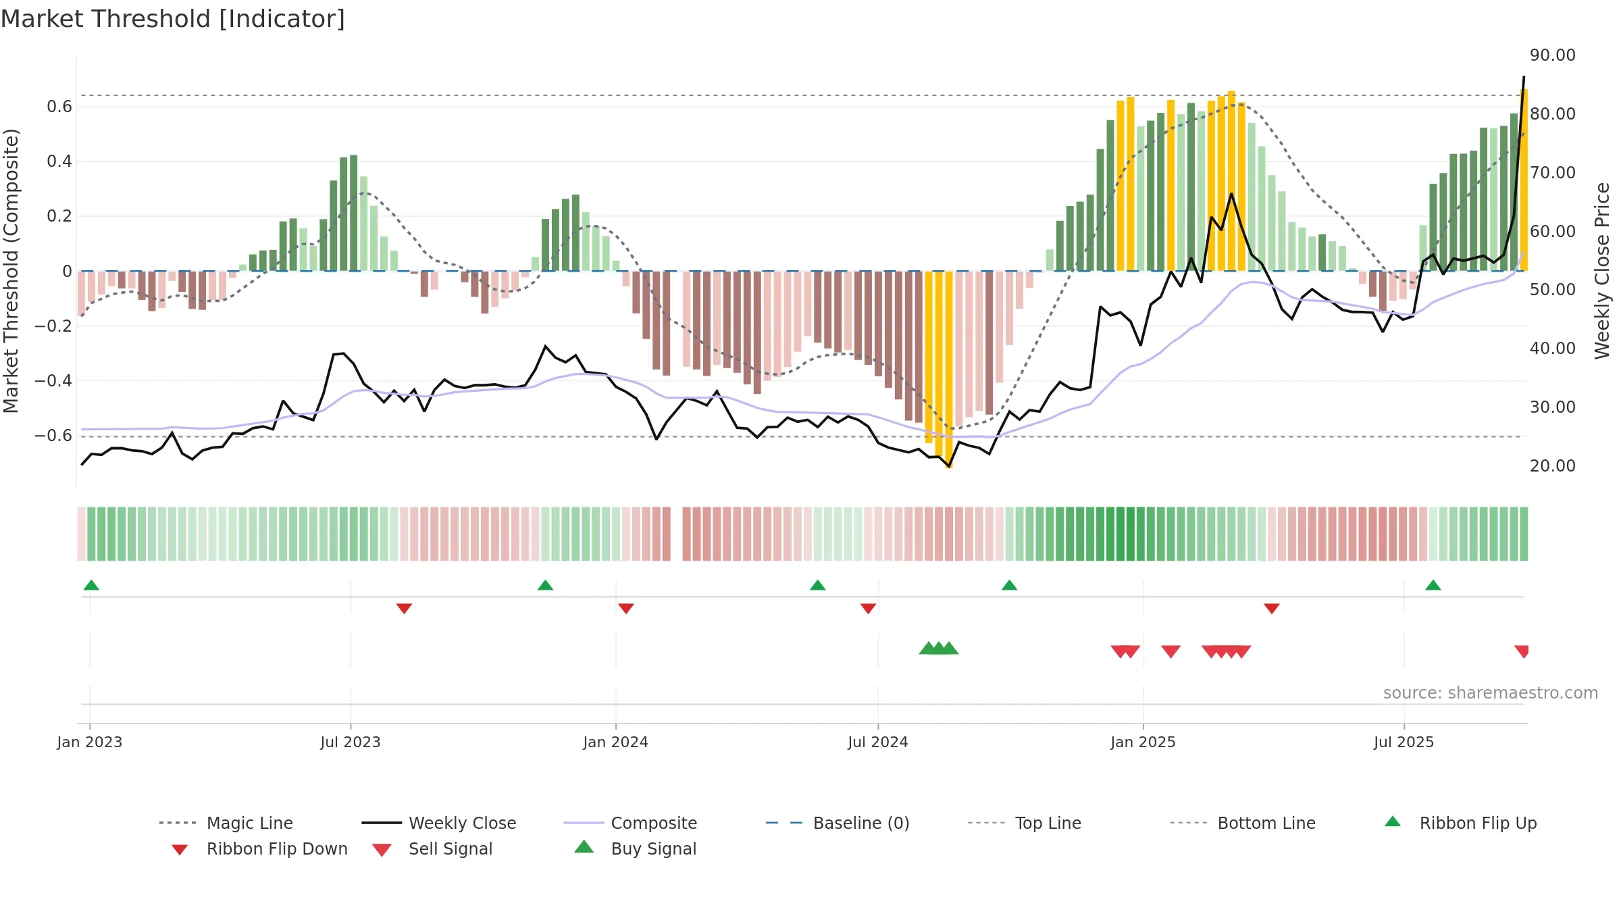Click the 20.00 price axis label
The height and width of the screenshot is (912, 1621).
(1552, 466)
